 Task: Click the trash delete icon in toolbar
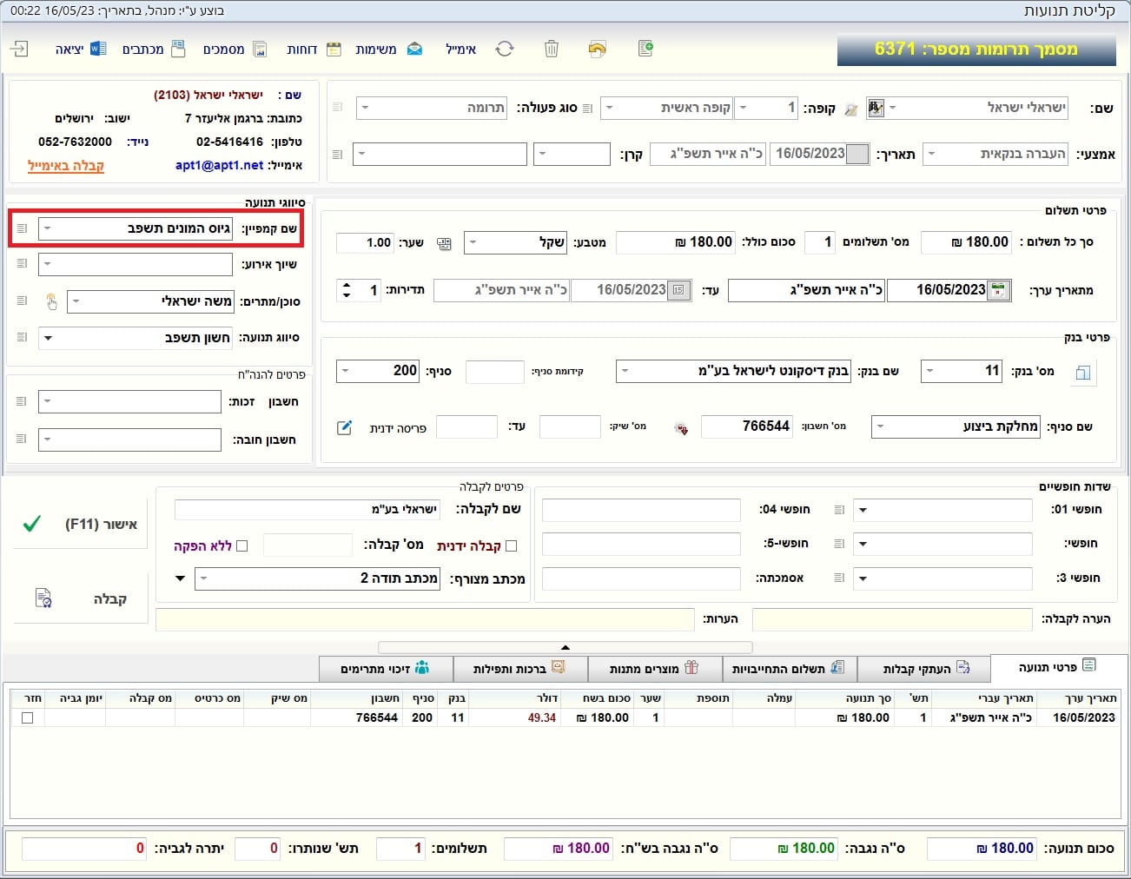(x=551, y=49)
